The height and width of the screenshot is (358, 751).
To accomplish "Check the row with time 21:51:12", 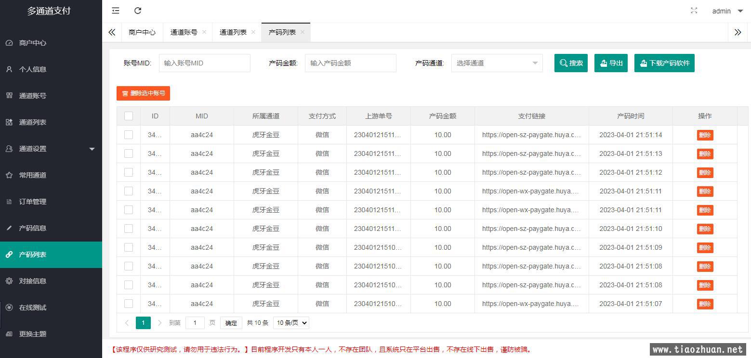I will [x=129, y=172].
